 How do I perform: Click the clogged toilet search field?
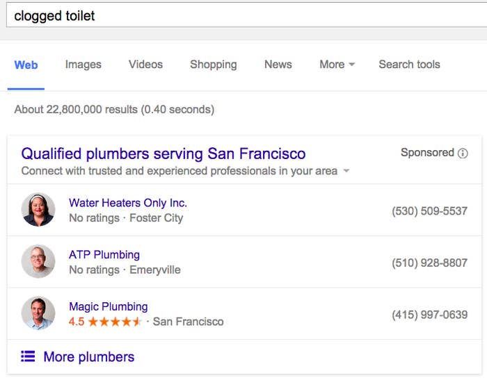pos(246,15)
